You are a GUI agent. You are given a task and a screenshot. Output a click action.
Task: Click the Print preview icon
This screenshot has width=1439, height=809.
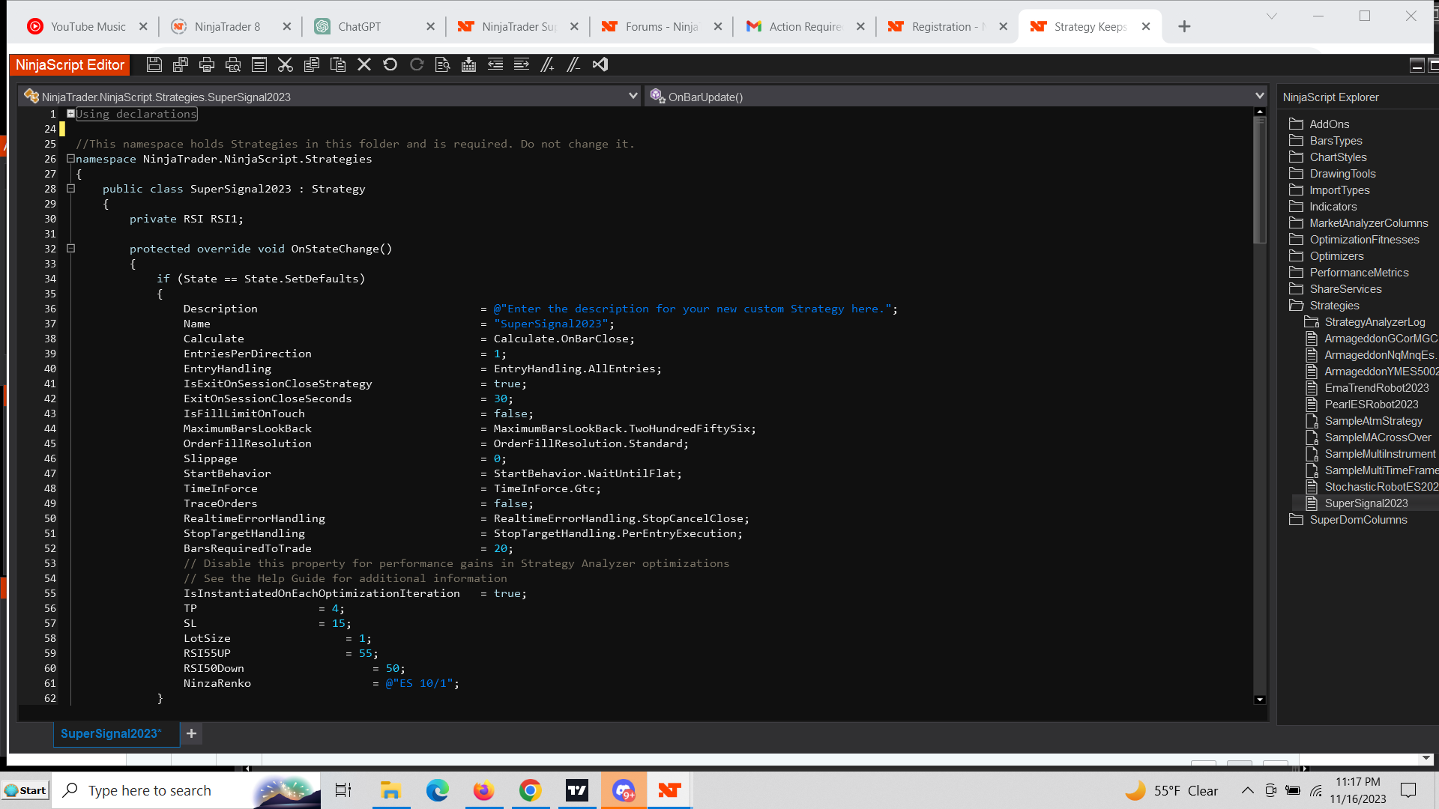pyautogui.click(x=233, y=65)
